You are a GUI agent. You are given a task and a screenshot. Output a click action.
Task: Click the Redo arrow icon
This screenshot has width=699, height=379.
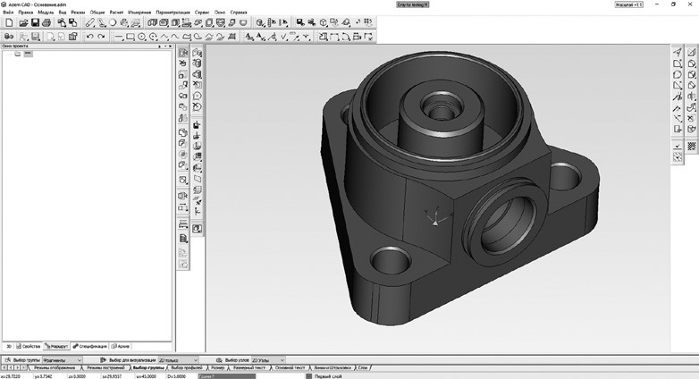click(x=101, y=37)
